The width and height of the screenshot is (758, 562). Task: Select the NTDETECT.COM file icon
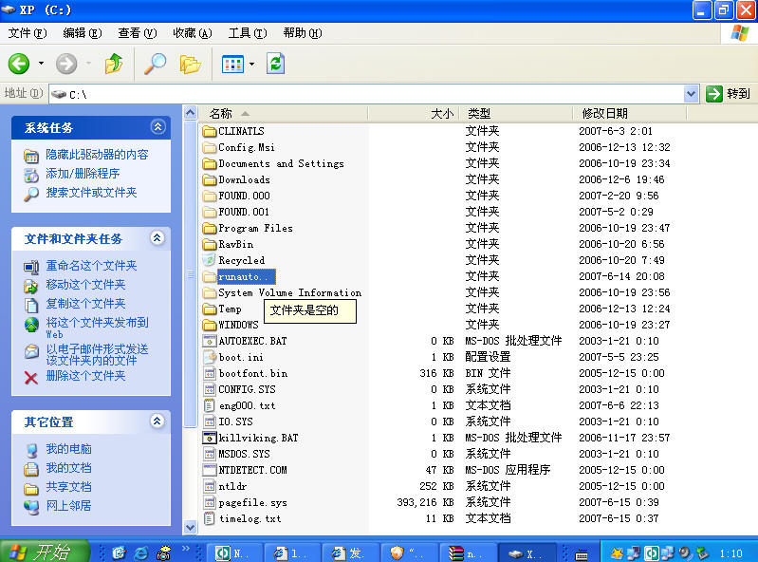tap(210, 470)
